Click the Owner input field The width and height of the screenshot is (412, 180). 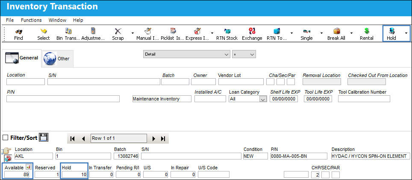pos(203,82)
